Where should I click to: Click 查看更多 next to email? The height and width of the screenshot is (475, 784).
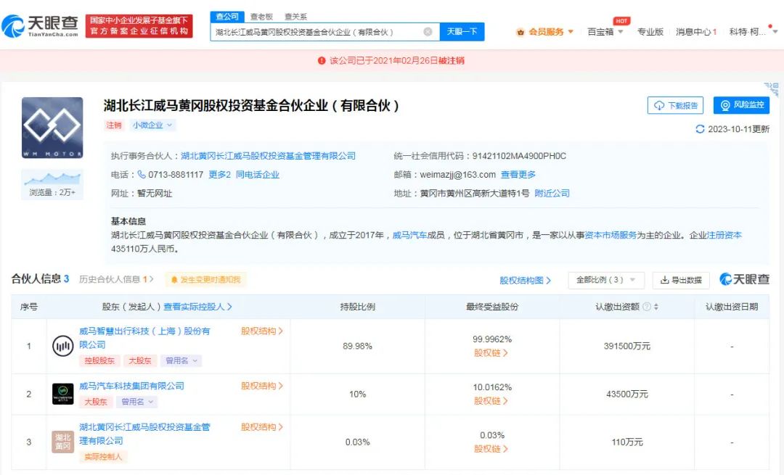click(x=518, y=174)
